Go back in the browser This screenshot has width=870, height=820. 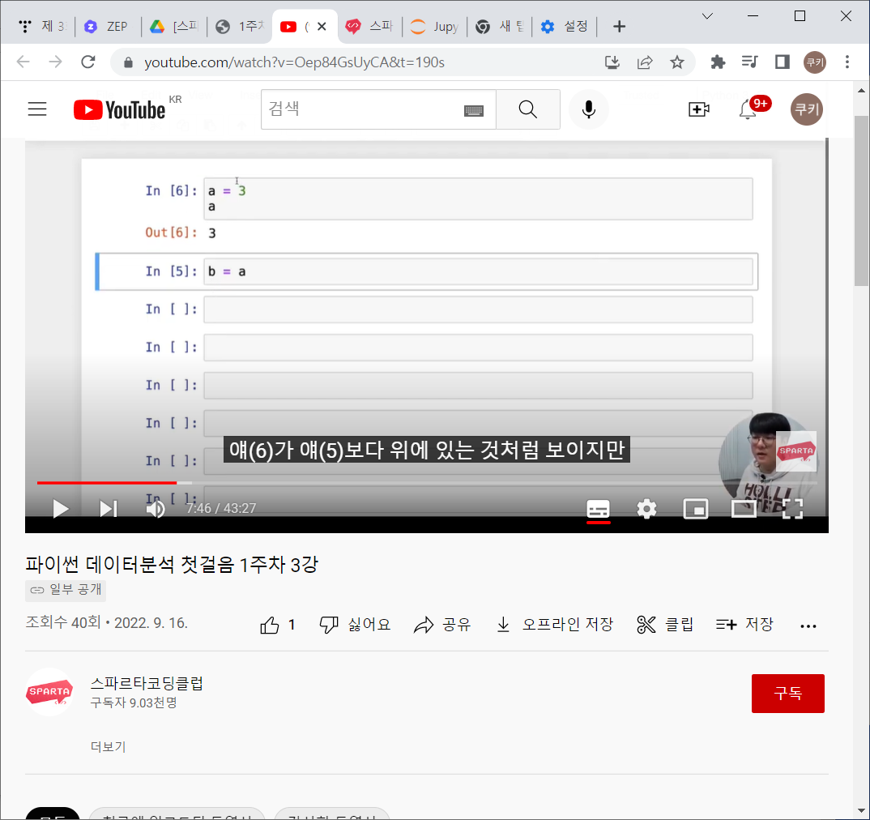click(x=23, y=62)
